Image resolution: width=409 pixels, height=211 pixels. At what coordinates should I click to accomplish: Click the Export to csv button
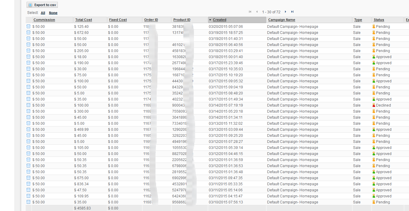pyautogui.click(x=42, y=5)
